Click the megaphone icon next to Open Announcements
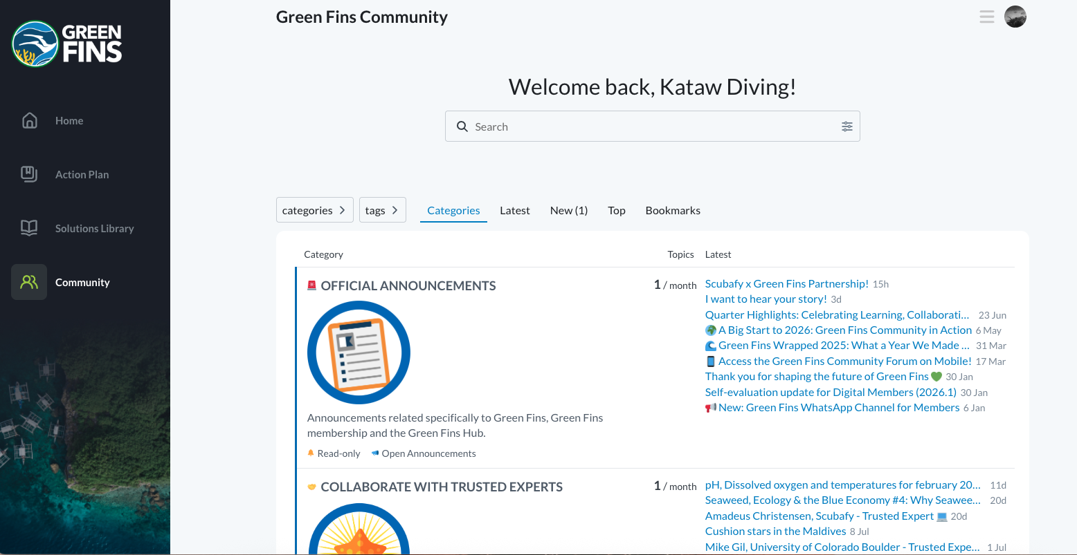Image resolution: width=1077 pixels, height=555 pixels. 375,453
